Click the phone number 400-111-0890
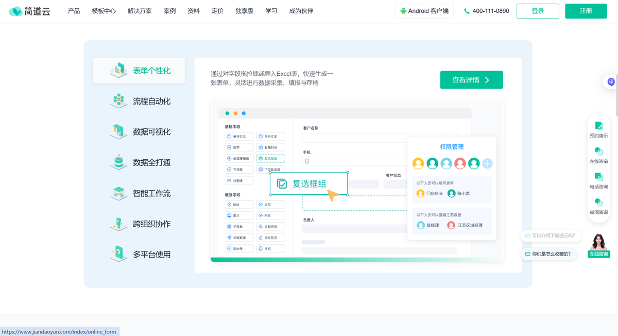 [491, 11]
